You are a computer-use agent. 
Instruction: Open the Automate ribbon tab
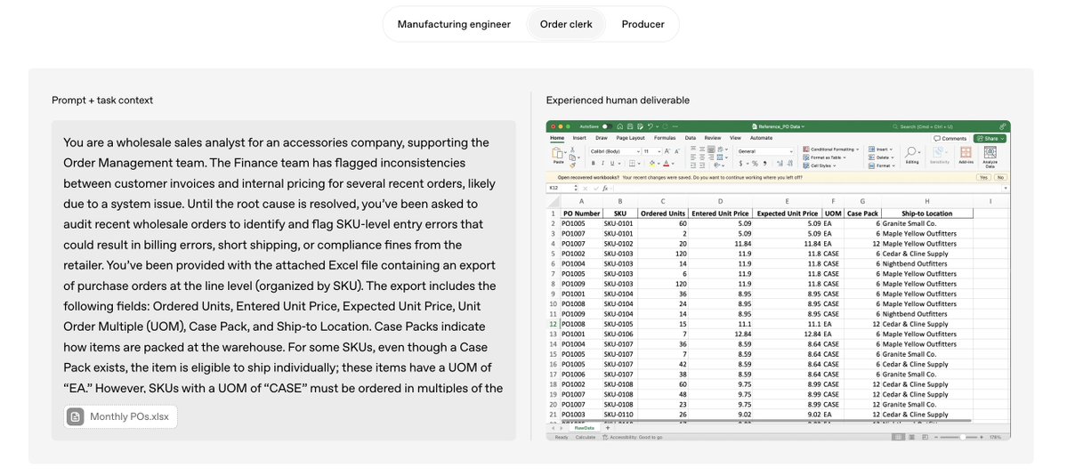point(761,138)
